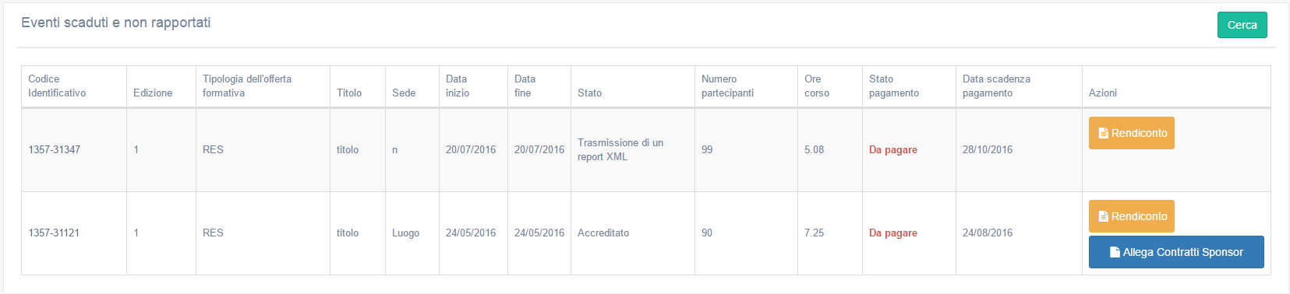Click Da pagare status in second row
The height and width of the screenshot is (294, 1290).
point(893,233)
